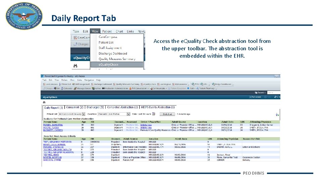Expand Patient List dropdown

[84, 114]
